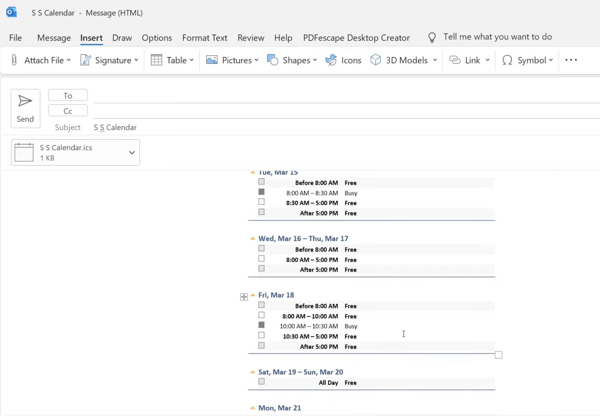Click the Symbol omega icon
This screenshot has height=416, width=600.
click(507, 60)
